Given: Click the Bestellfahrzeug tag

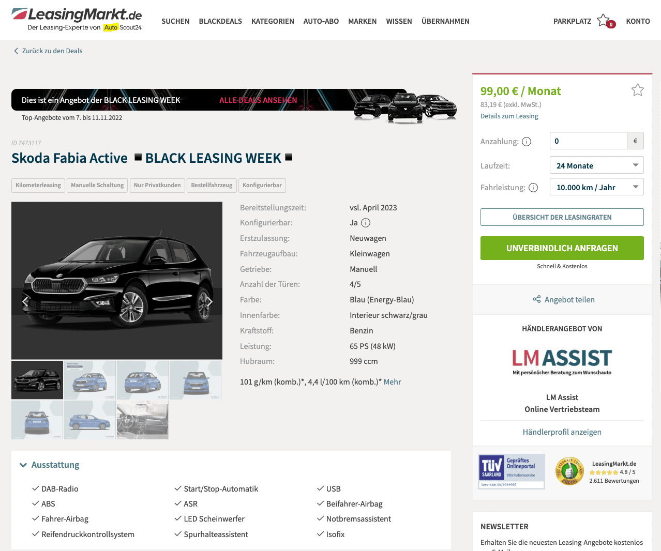Looking at the screenshot, I should click(212, 185).
